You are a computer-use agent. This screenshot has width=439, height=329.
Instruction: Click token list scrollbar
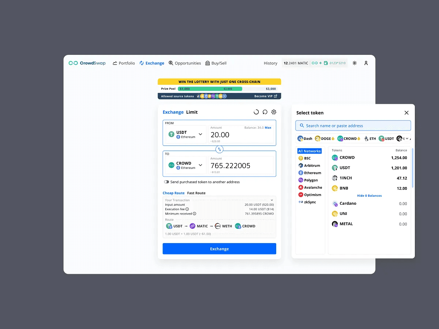point(413,168)
